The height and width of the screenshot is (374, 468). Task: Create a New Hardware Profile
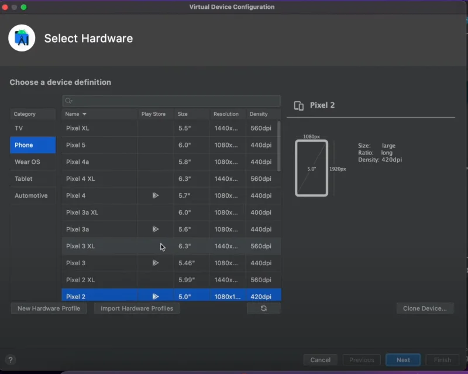49,308
